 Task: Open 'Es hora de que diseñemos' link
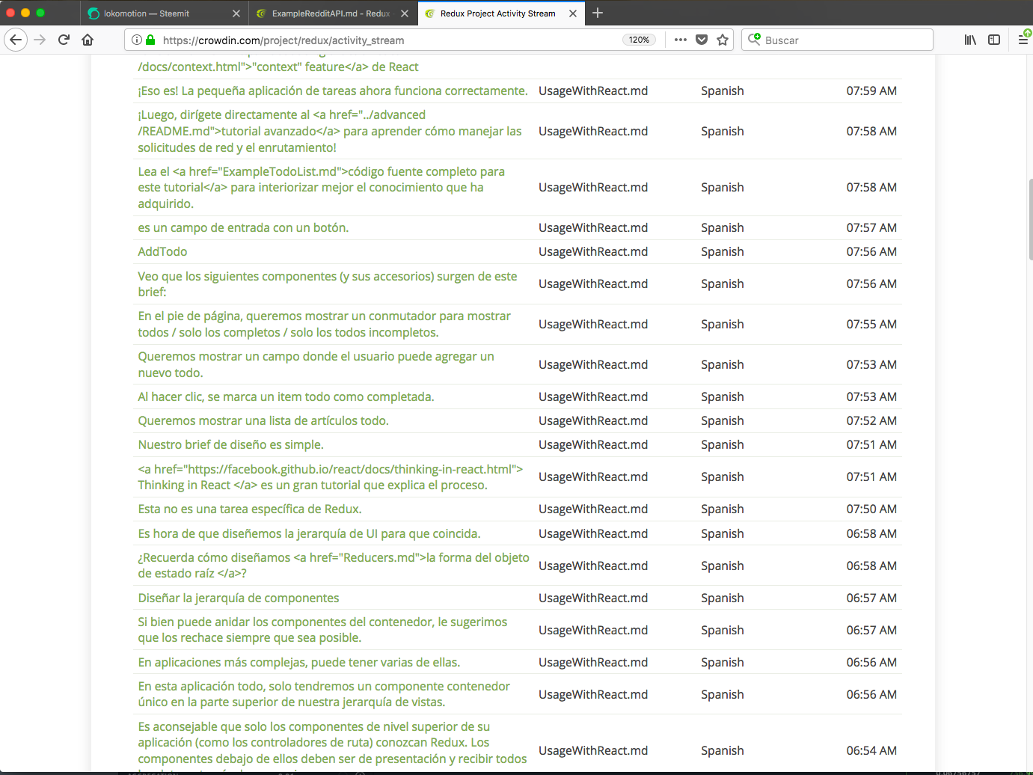tap(309, 533)
